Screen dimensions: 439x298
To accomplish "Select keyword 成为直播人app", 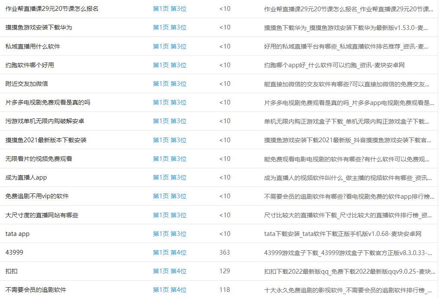I will 26,177.
